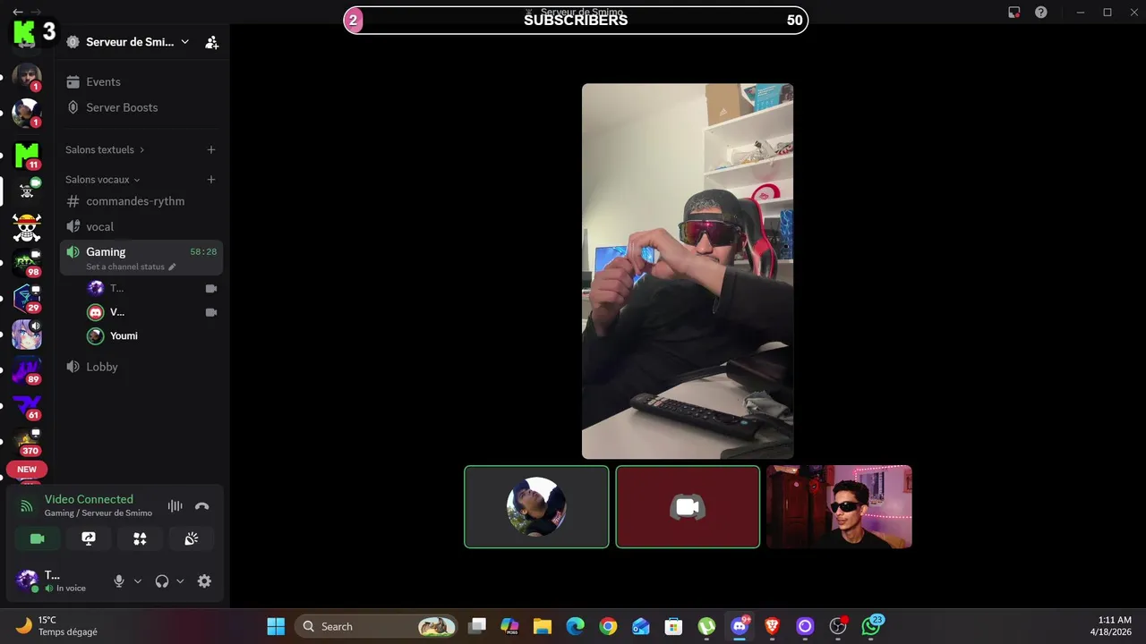
Task: Click the taskbar Search box
Action: (x=376, y=626)
